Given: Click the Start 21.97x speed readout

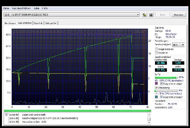Looking at the screenshot, I should [x=161, y=70].
